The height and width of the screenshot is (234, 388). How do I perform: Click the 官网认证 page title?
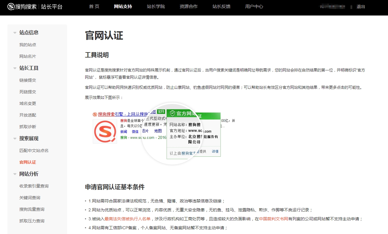(104, 35)
